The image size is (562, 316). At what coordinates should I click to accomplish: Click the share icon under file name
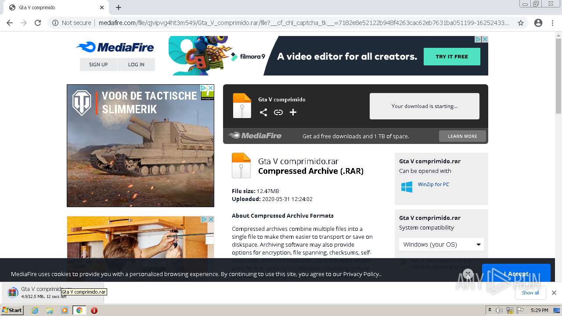click(263, 112)
